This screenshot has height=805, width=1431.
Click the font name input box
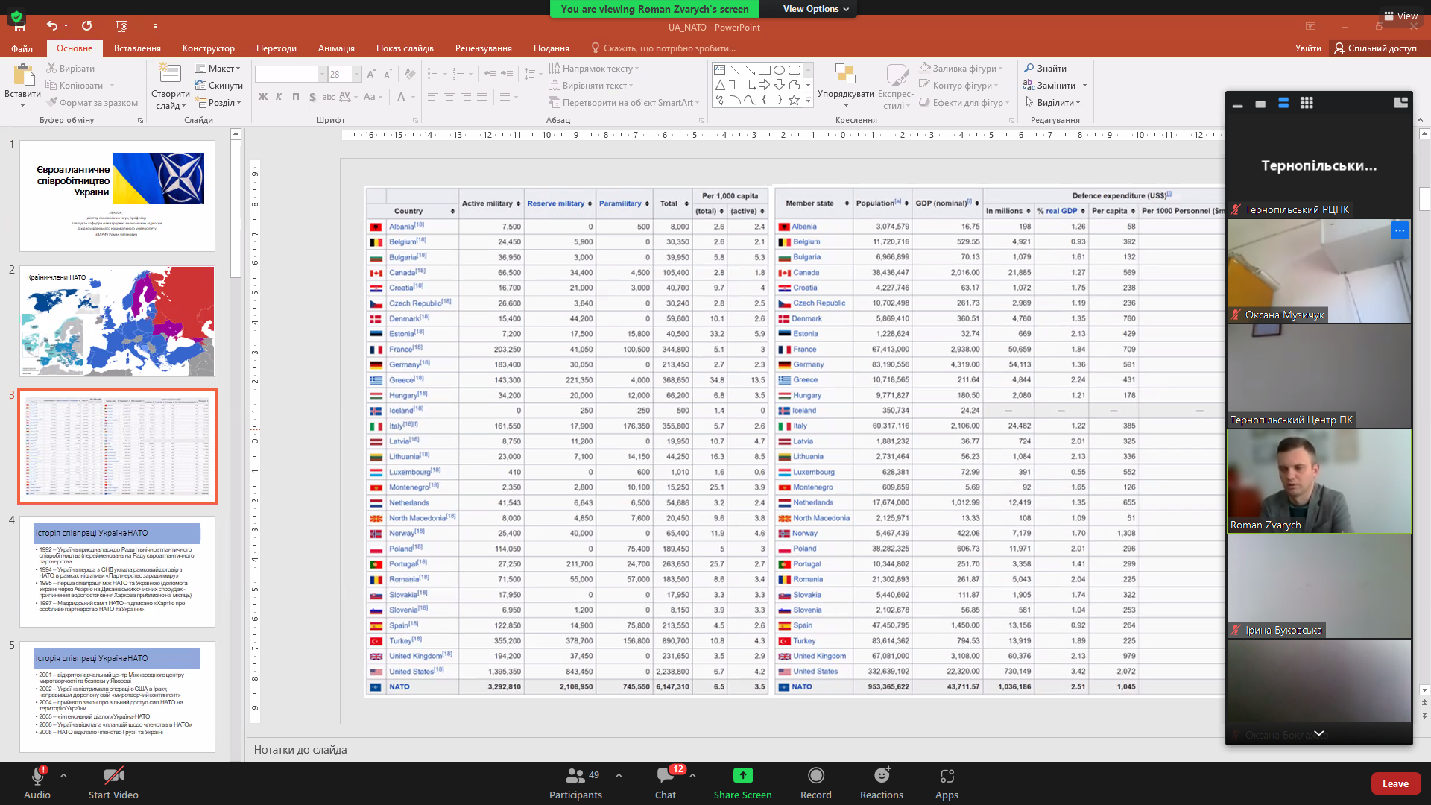click(x=285, y=74)
